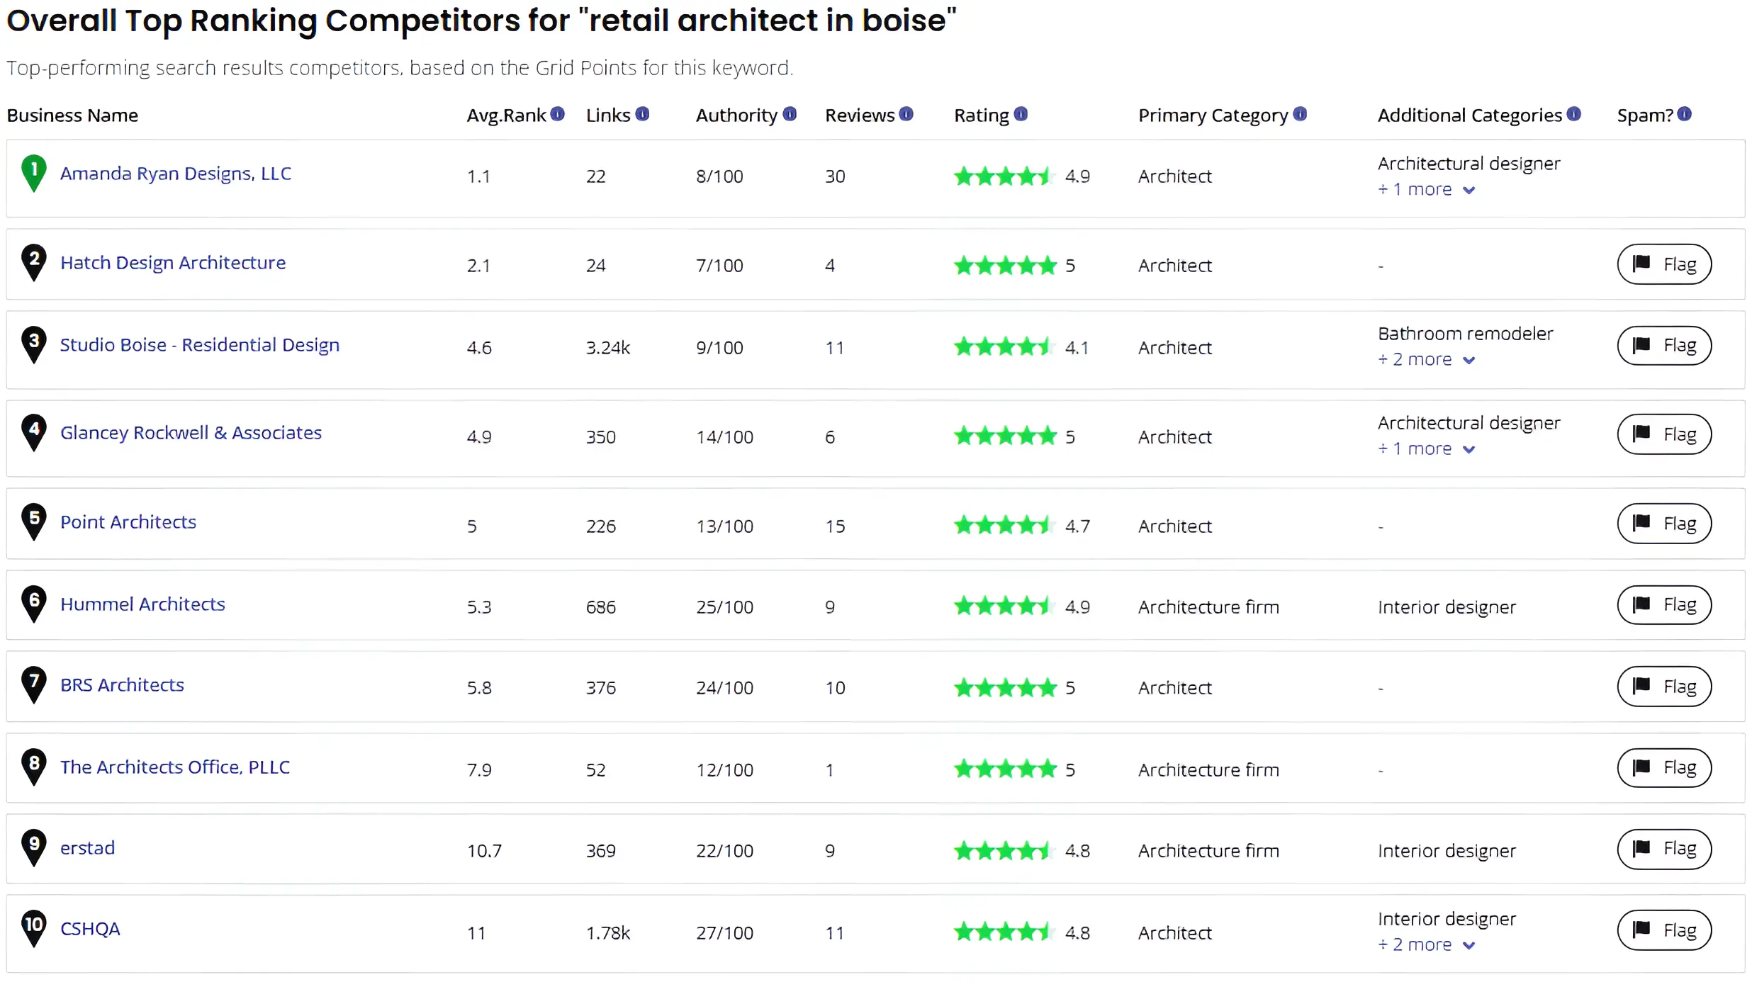Open The Architects Office, PLLC link
The height and width of the screenshot is (982, 1752).
[x=175, y=767]
